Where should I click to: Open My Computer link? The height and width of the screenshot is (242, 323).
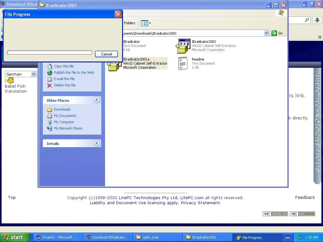point(64,122)
